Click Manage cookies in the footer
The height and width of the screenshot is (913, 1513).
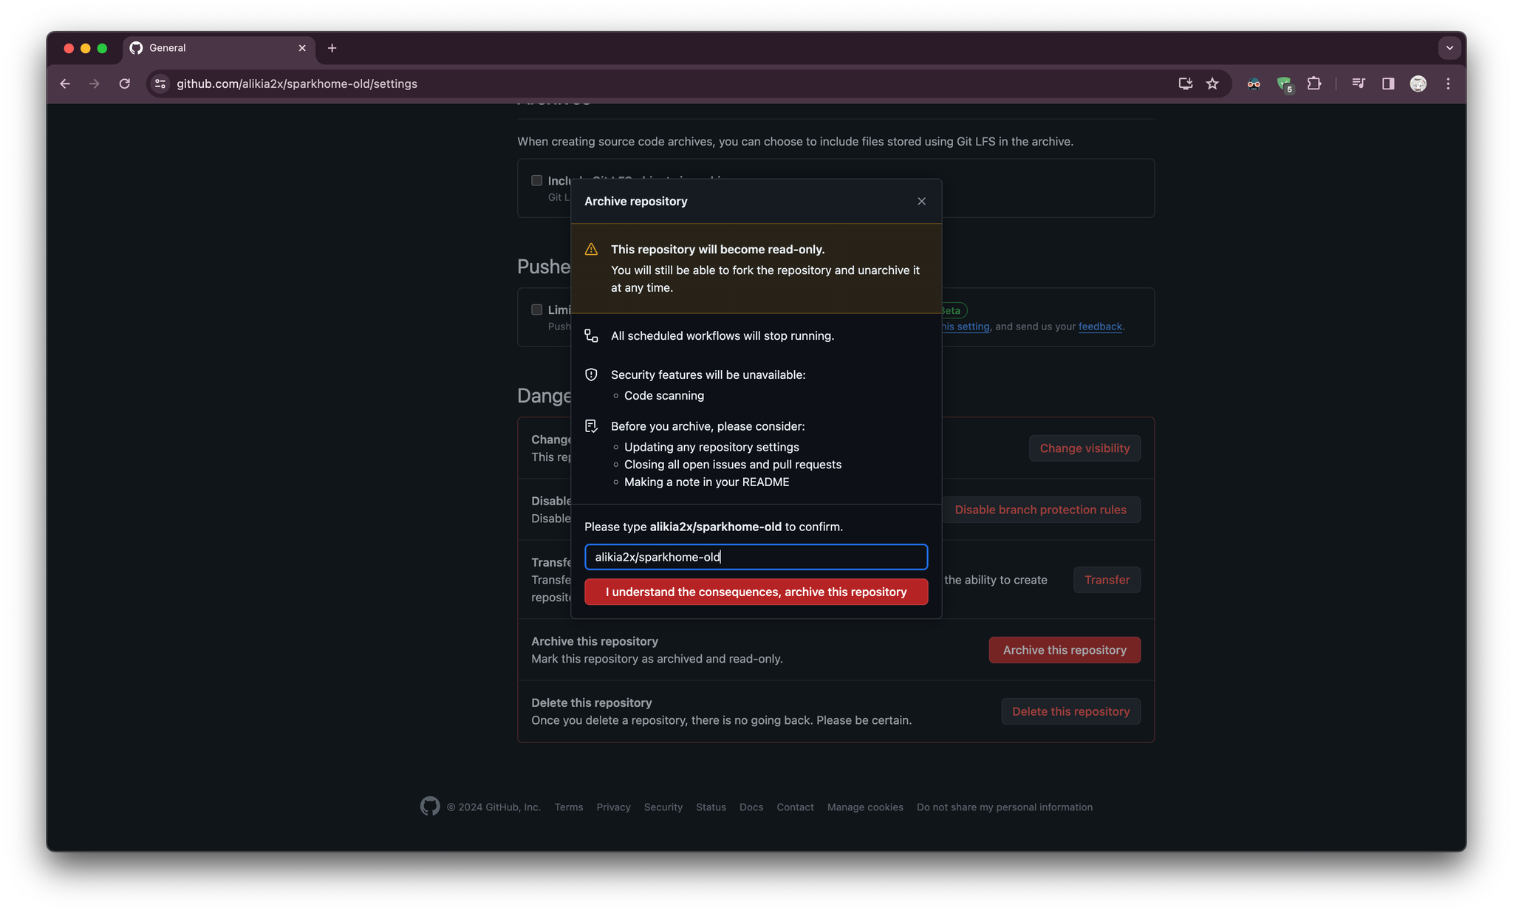coord(864,807)
